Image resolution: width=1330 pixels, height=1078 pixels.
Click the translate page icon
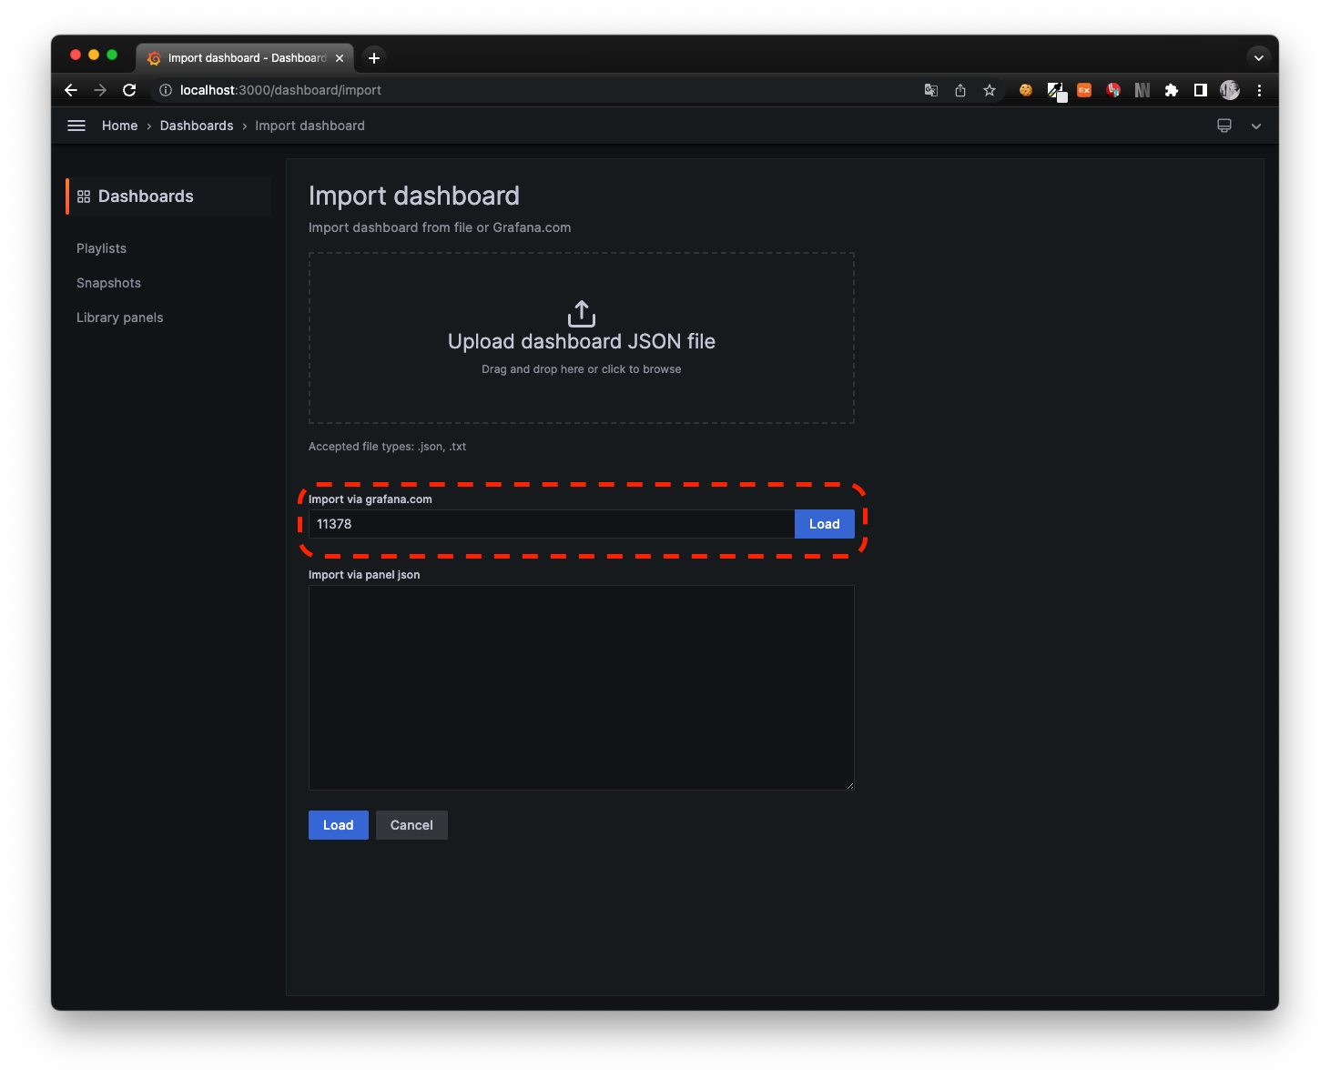pos(931,90)
